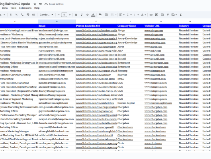Open text wrapping dropdown

pyautogui.click(x=136, y=15)
